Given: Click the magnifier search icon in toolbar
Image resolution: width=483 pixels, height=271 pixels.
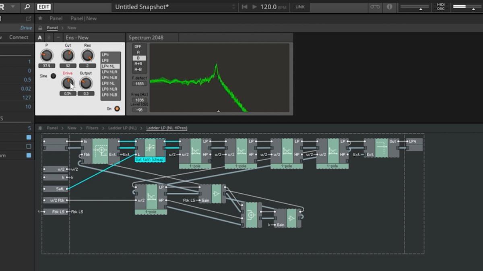Looking at the screenshot, I should pyautogui.click(x=27, y=7).
